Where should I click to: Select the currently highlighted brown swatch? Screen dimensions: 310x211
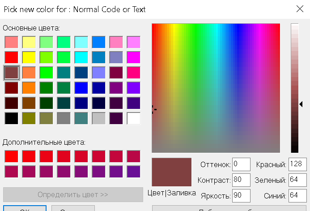(12, 73)
